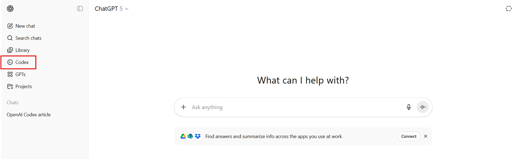Image resolution: width=517 pixels, height=159 pixels.
Task: Click the Chats section heading
Action: 13,103
